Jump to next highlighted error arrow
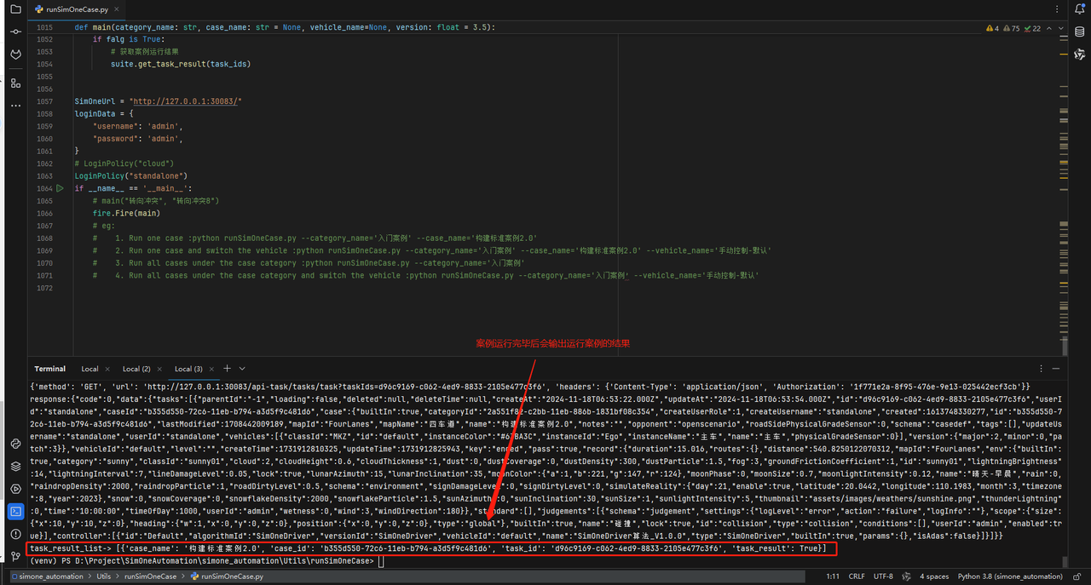The image size is (1091, 585). click(x=1059, y=28)
